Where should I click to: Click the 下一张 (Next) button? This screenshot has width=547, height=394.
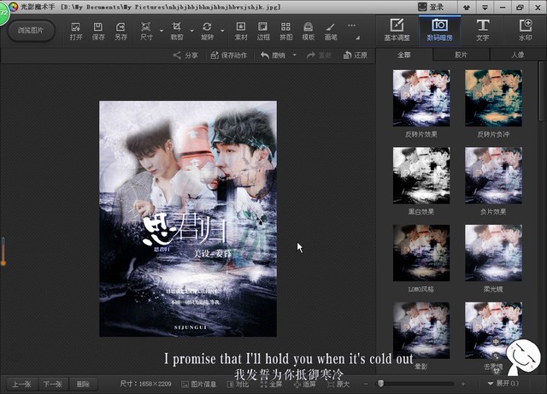pos(53,384)
